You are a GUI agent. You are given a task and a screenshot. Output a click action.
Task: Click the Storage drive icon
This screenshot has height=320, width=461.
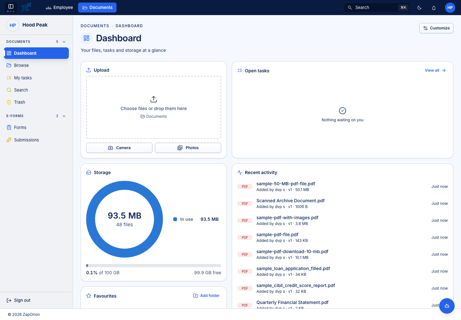(89, 172)
